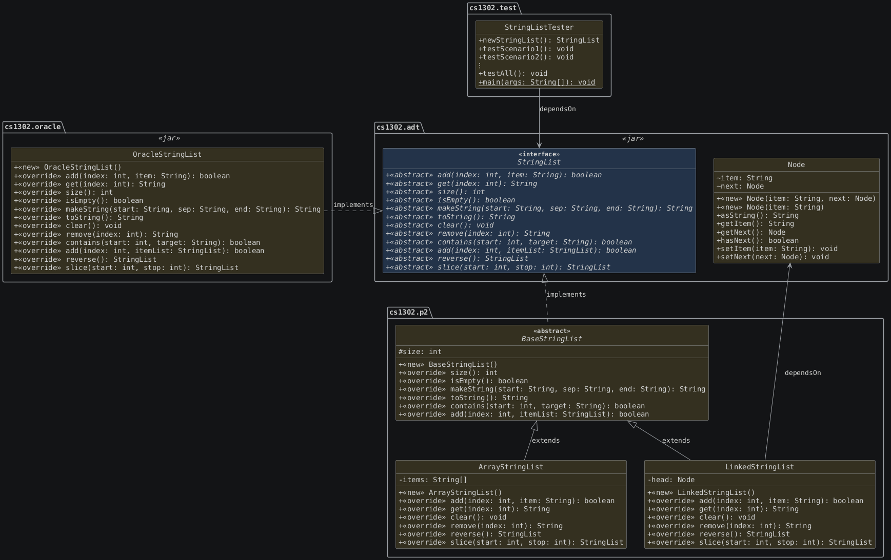Image resolution: width=891 pixels, height=560 pixels.
Task: Select testScenario1(): void method row
Action: click(526, 49)
